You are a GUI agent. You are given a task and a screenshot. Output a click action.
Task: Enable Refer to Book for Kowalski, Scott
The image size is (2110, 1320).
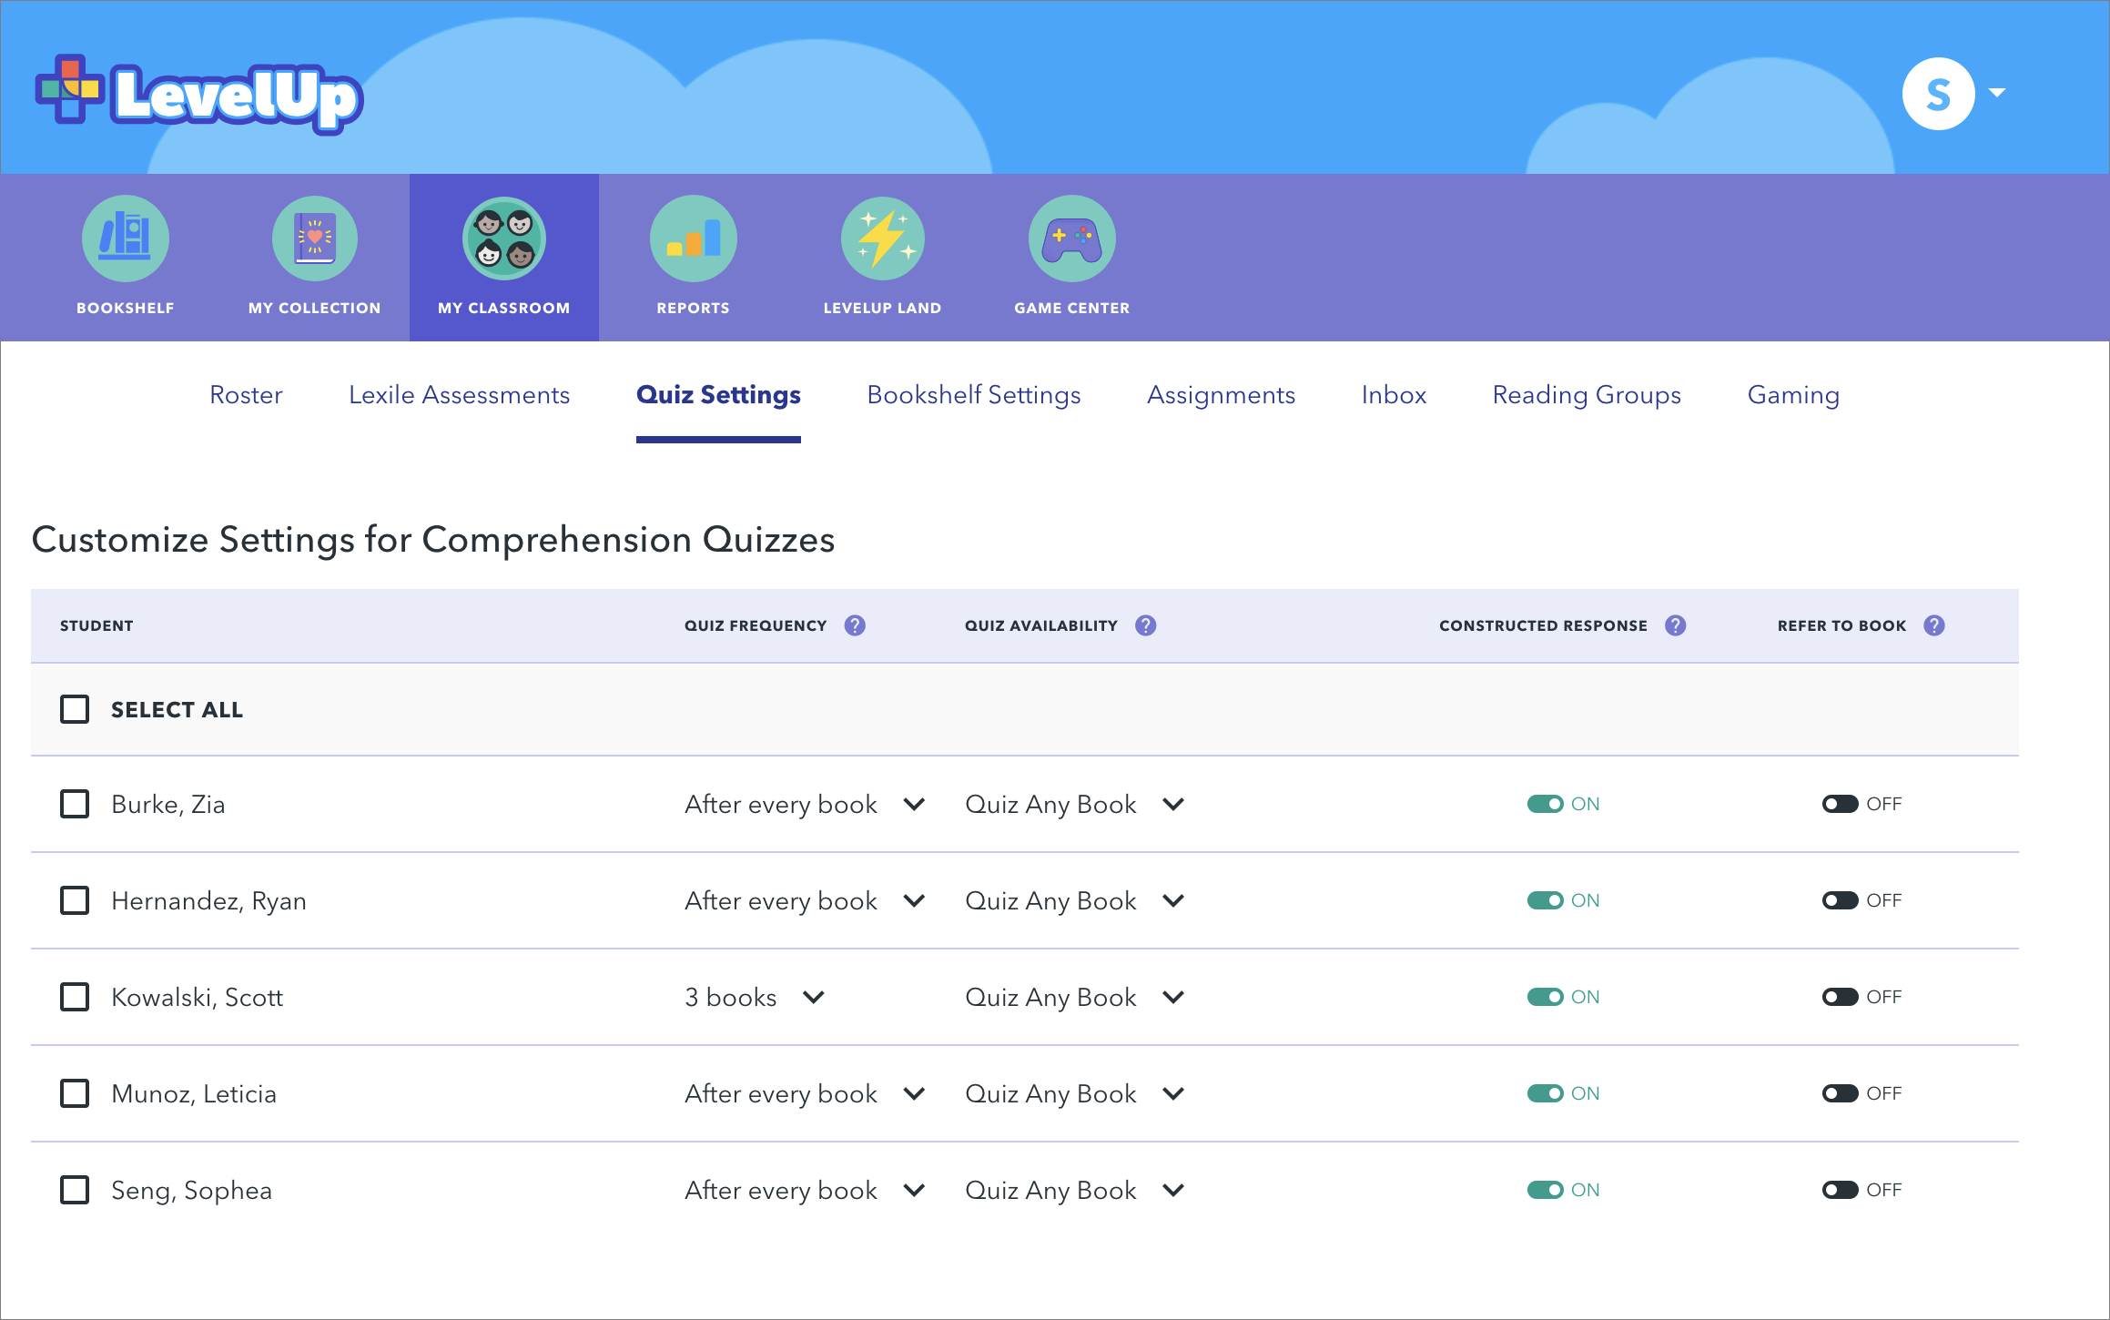pos(1840,997)
